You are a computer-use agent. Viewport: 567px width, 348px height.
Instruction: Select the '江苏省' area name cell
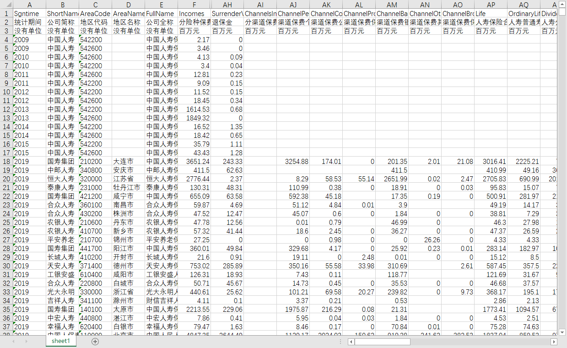coord(129,179)
